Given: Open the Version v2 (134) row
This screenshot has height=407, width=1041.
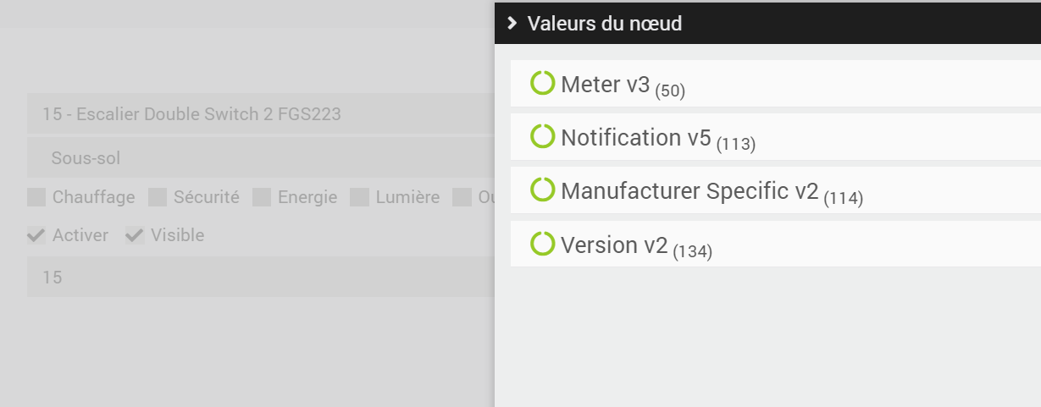Looking at the screenshot, I should click(776, 244).
